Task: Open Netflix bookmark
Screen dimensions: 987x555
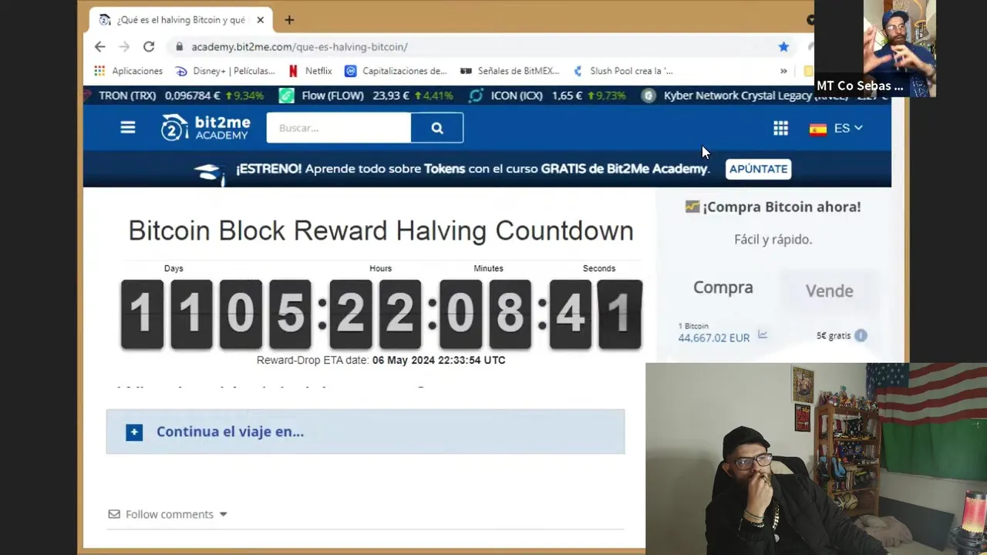Action: [310, 71]
